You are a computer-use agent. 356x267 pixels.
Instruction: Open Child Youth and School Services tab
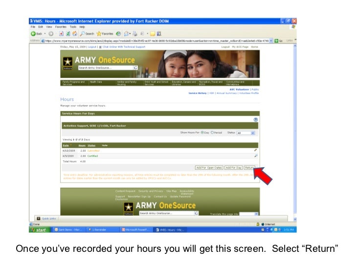pos(156,83)
